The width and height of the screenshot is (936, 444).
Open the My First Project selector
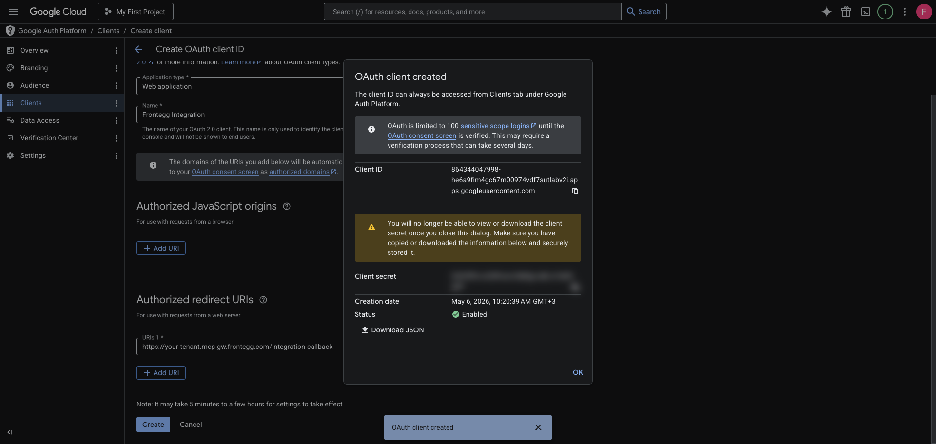tap(136, 12)
